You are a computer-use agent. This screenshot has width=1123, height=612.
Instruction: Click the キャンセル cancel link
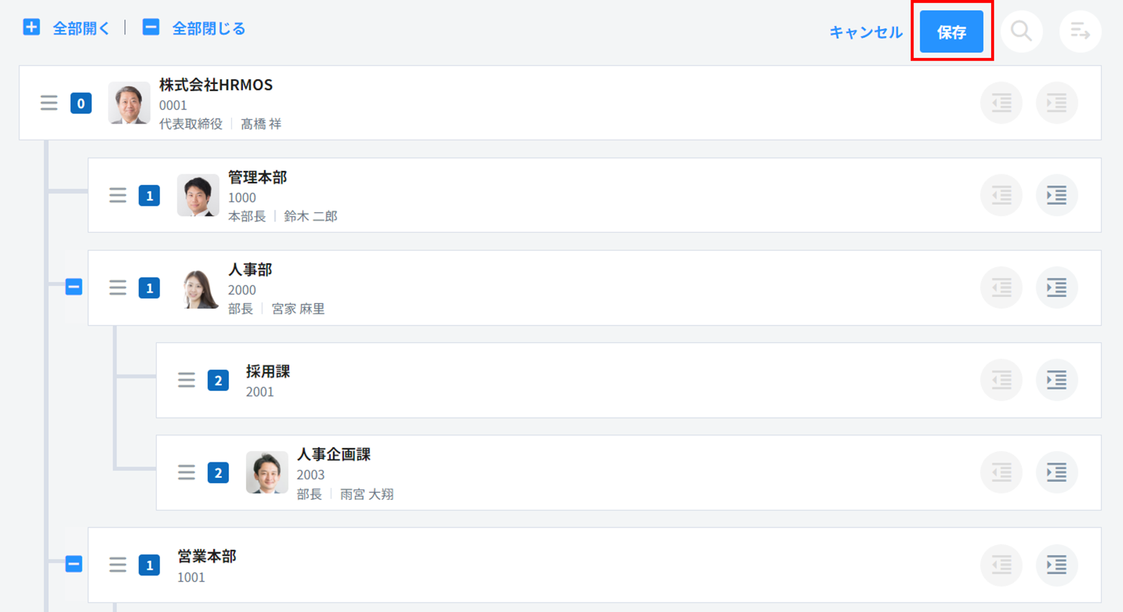coord(866,32)
